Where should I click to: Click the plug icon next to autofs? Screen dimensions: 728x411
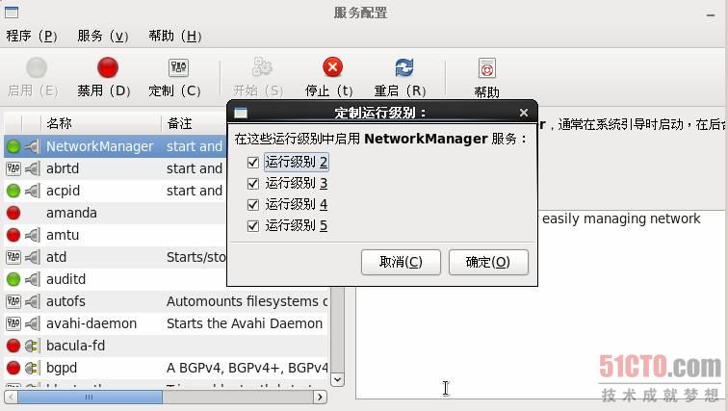(x=32, y=301)
